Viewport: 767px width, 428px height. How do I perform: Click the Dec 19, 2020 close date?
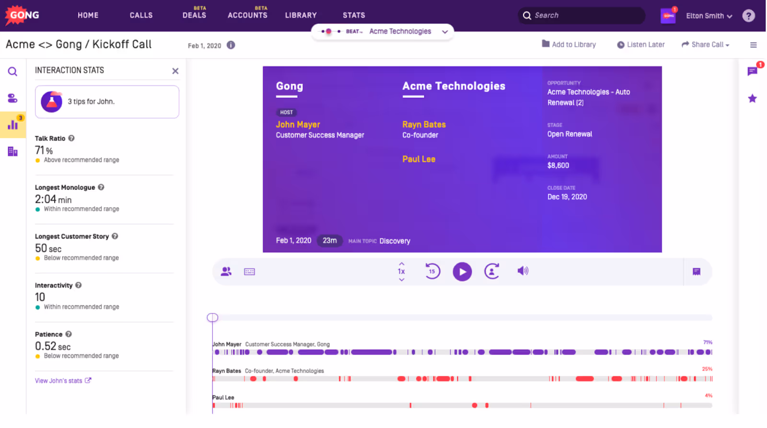coord(567,197)
